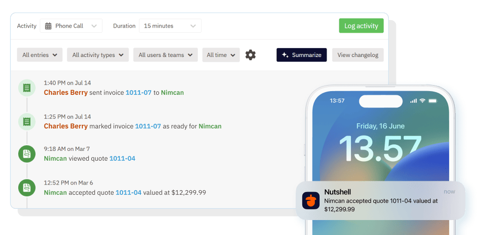Click the quote document icon for Mar 6

27,187
